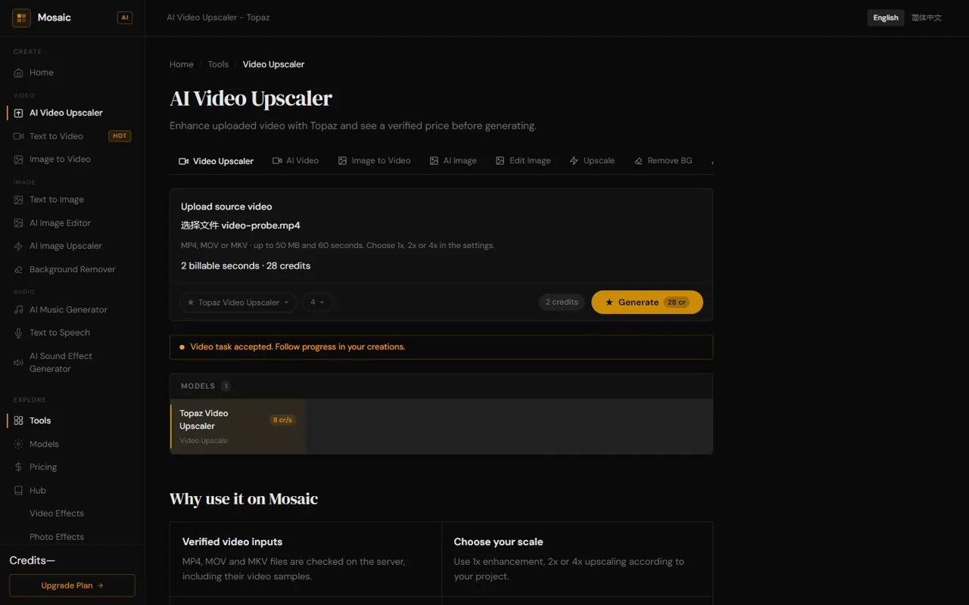The height and width of the screenshot is (605, 969).
Task: Open Video Effects in sidebar
Action: point(57,513)
